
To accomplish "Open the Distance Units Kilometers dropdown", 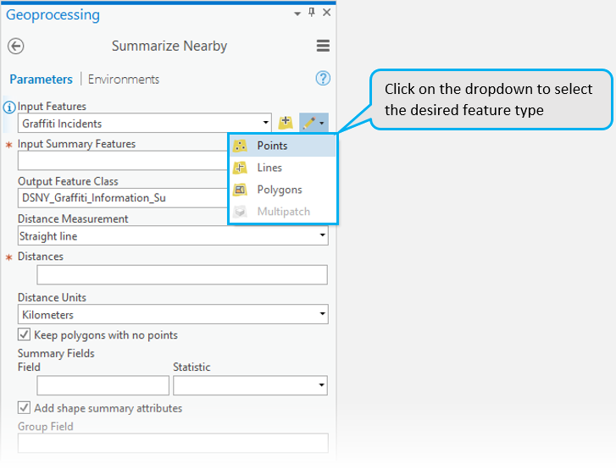I will coord(323,315).
